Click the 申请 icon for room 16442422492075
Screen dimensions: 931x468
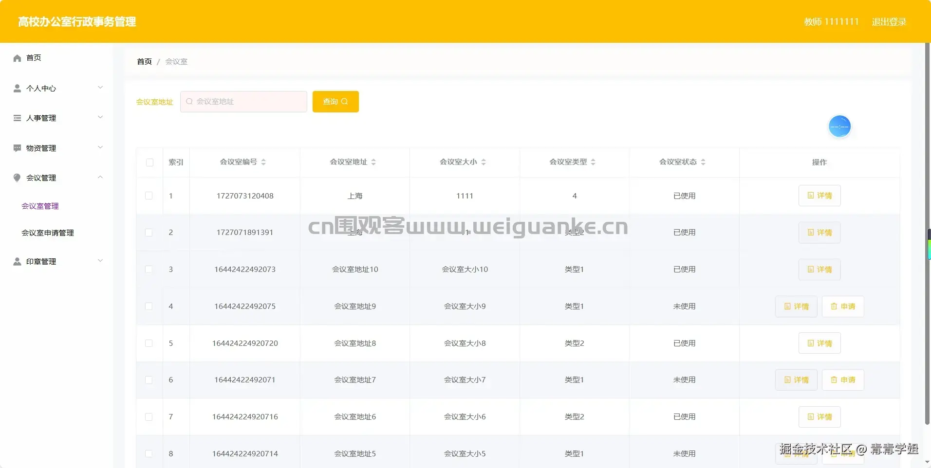click(834, 306)
